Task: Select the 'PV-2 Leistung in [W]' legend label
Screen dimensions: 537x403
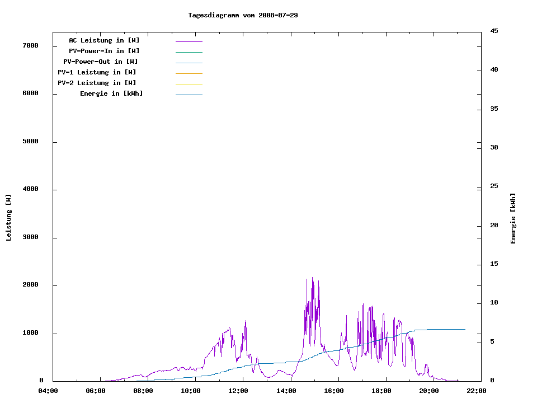Action: click(97, 83)
